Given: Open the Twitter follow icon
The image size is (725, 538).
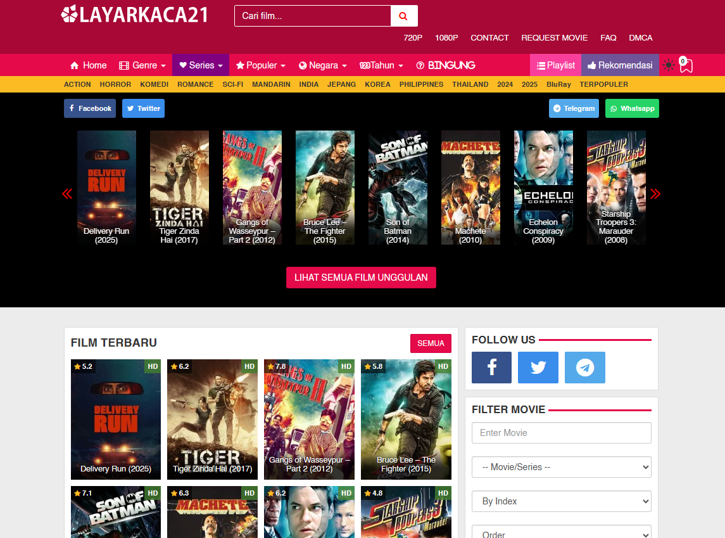Looking at the screenshot, I should tap(538, 368).
